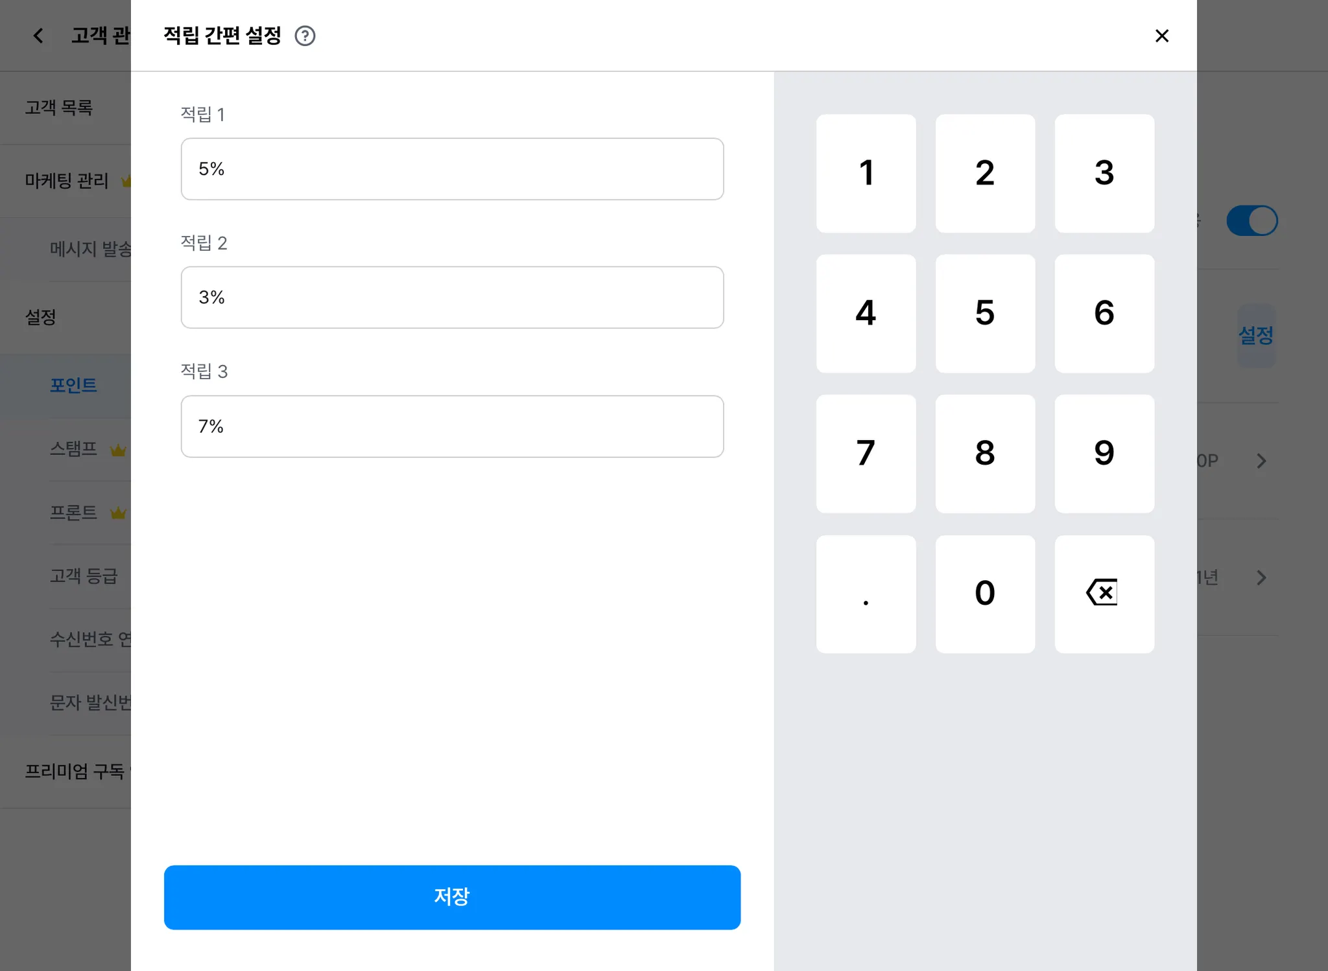This screenshot has width=1328, height=971.
Task: Go back with the left arrow
Action: pos(38,36)
